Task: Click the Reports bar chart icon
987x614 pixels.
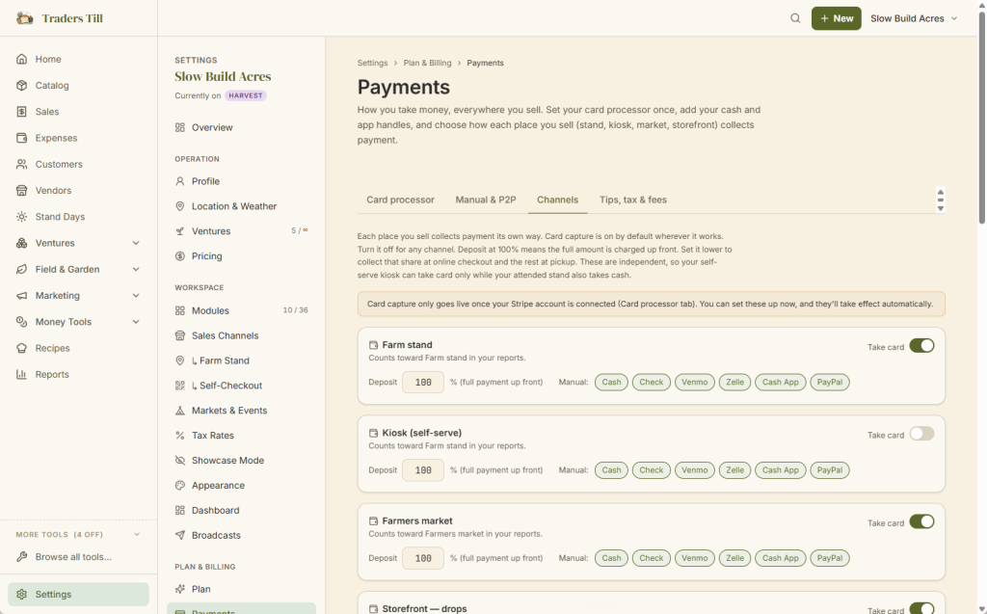Action: point(21,374)
